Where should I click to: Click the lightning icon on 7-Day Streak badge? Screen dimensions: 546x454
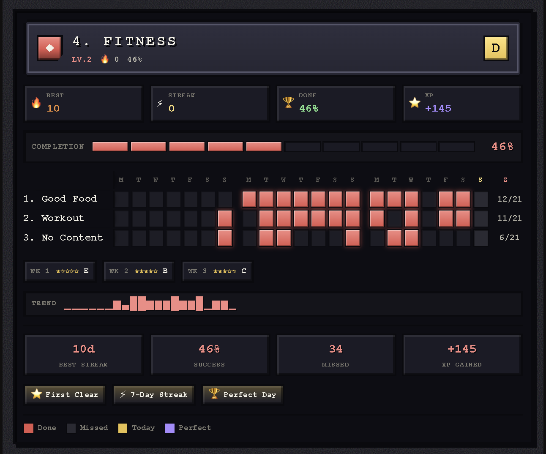point(123,394)
